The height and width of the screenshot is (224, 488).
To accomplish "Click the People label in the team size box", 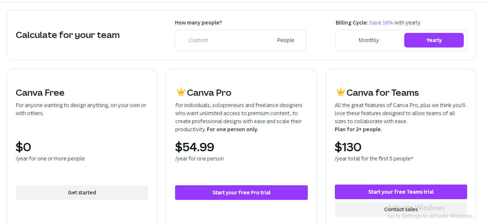I will pyautogui.click(x=285, y=40).
